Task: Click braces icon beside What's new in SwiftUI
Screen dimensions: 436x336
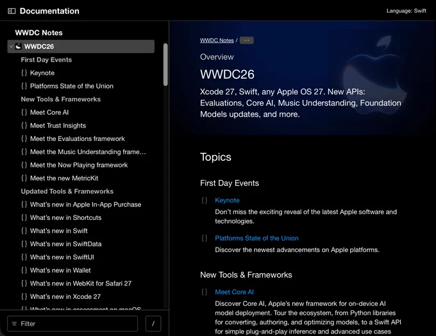Action: 24,257
